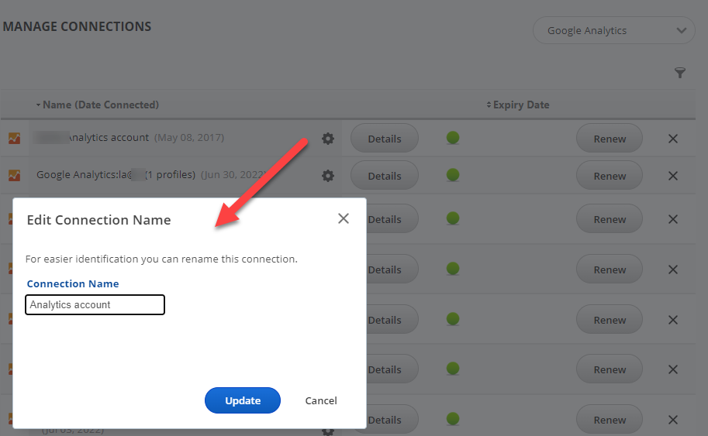Renew the Google Analytics 1 profiles connection
The height and width of the screenshot is (436, 708).
[x=610, y=176]
